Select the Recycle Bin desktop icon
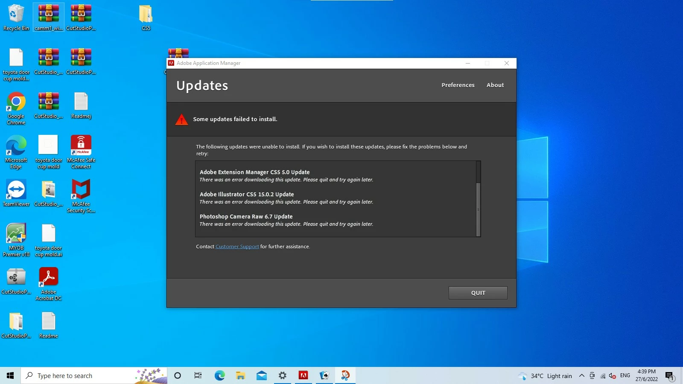Screen dimensions: 683x384 tap(16, 17)
